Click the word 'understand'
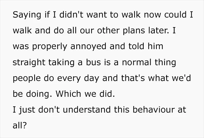 coord(87,109)
